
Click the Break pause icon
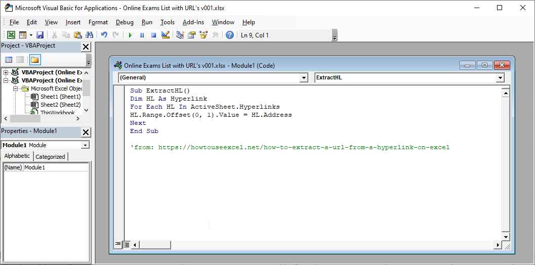click(x=142, y=35)
